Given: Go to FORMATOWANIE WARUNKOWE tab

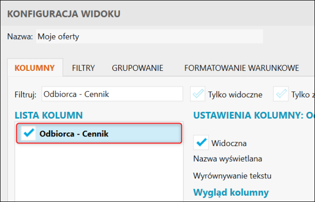Looking at the screenshot, I should (x=242, y=68).
